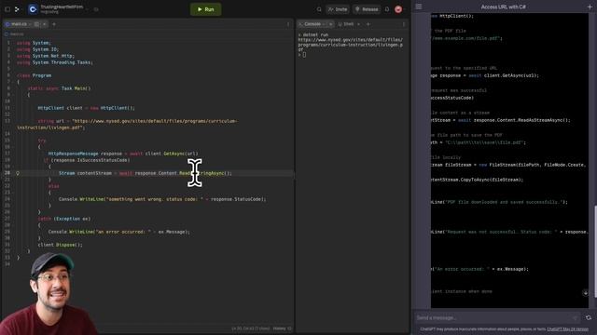597x335 pixels.
Task: Open the search magnifier in the Replit header
Action: click(319, 9)
